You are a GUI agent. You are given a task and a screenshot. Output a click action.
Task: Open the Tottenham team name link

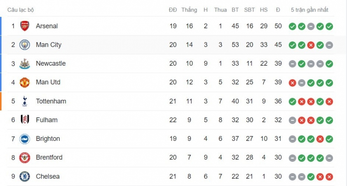pos(51,101)
